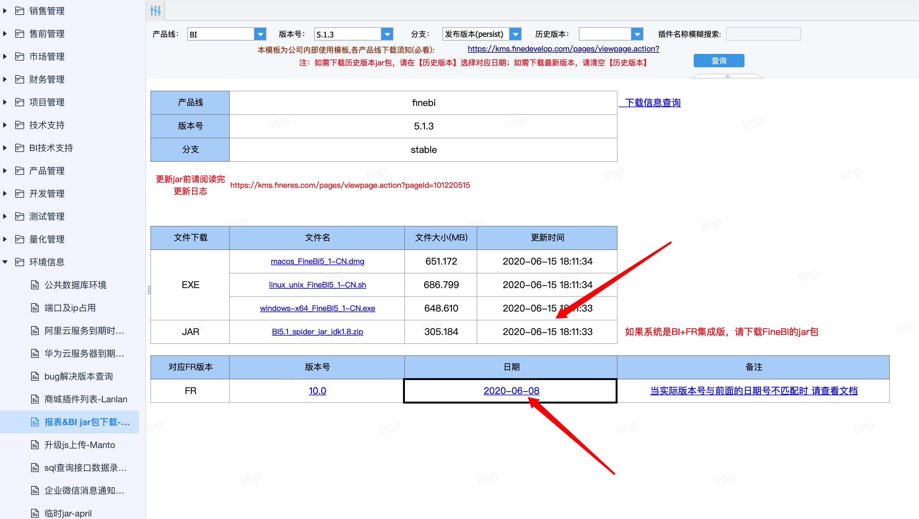The height and width of the screenshot is (519, 919).
Task: Click the folder icon next to 销售管理
Action: pos(20,11)
